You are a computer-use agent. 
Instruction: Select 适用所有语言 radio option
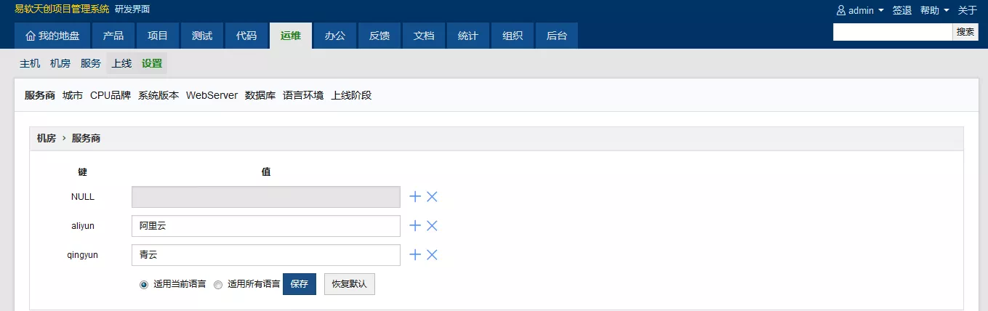pyautogui.click(x=218, y=285)
